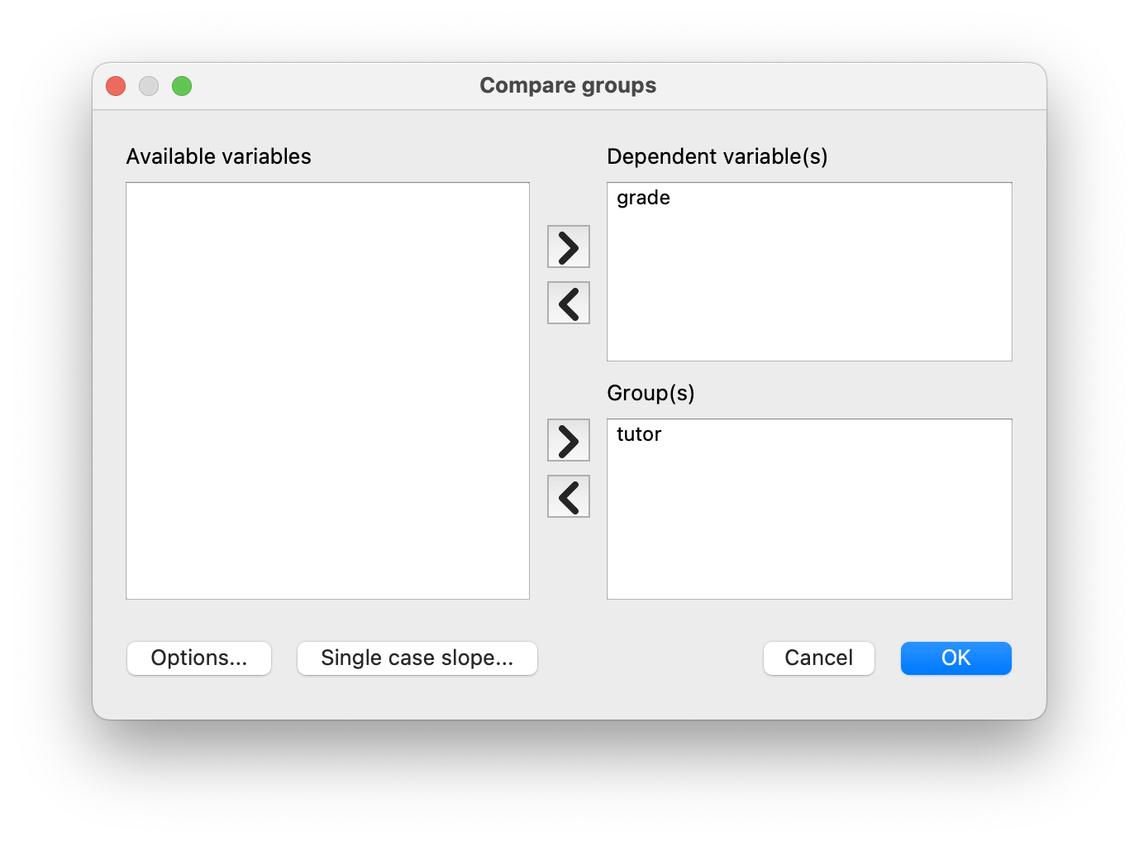The width and height of the screenshot is (1139, 842).
Task: Select the grade dependent variable
Action: [643, 198]
